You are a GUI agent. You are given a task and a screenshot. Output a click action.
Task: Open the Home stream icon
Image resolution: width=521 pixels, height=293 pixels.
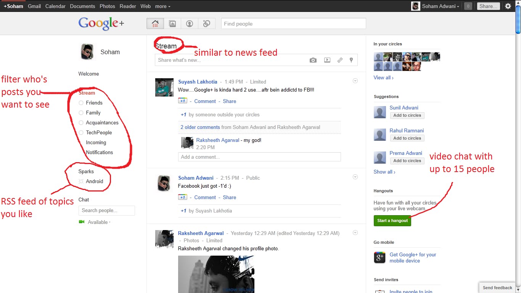click(155, 24)
